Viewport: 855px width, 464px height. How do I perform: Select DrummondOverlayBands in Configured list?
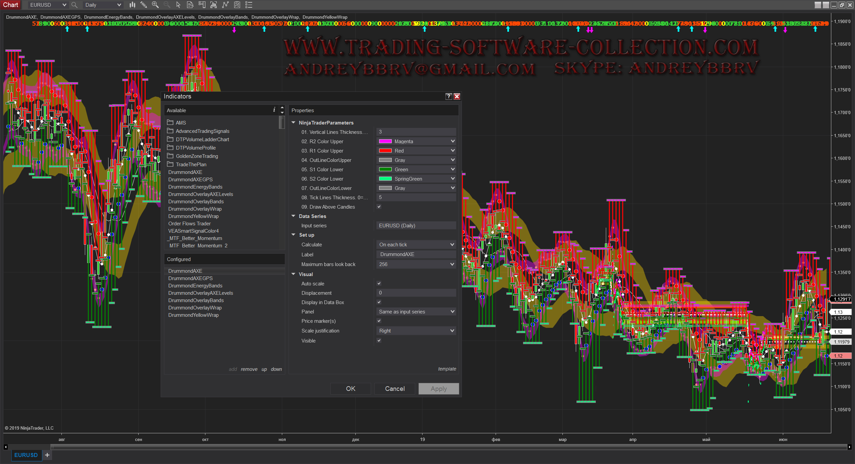196,300
